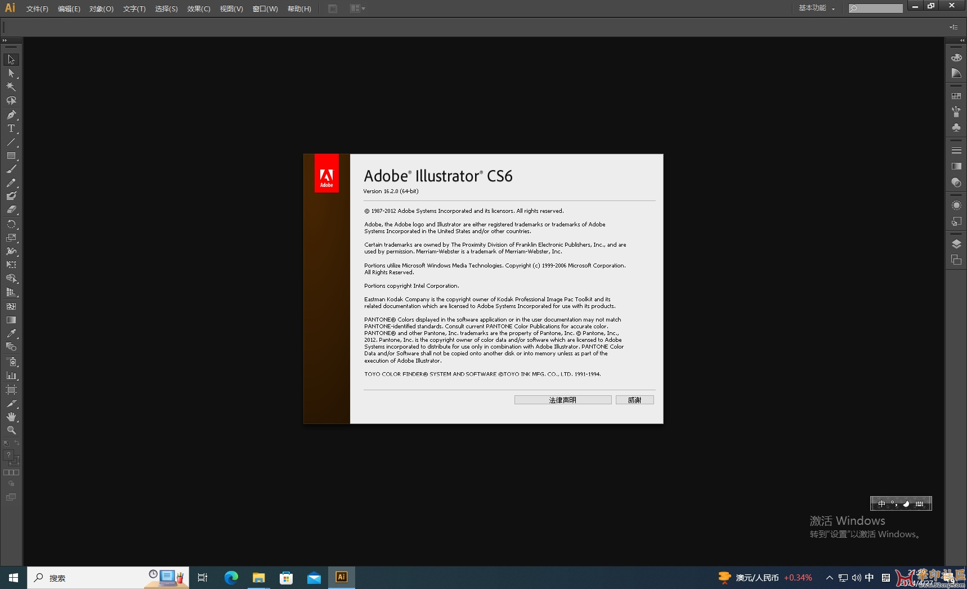Open Microsoft Edge from taskbar
The width and height of the screenshot is (967, 589).
231,577
